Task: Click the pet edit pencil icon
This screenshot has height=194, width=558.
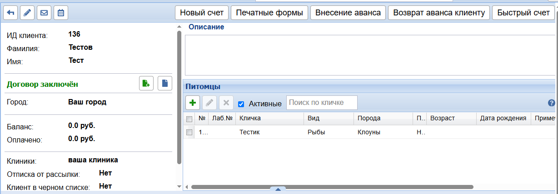Action: pyautogui.click(x=209, y=103)
